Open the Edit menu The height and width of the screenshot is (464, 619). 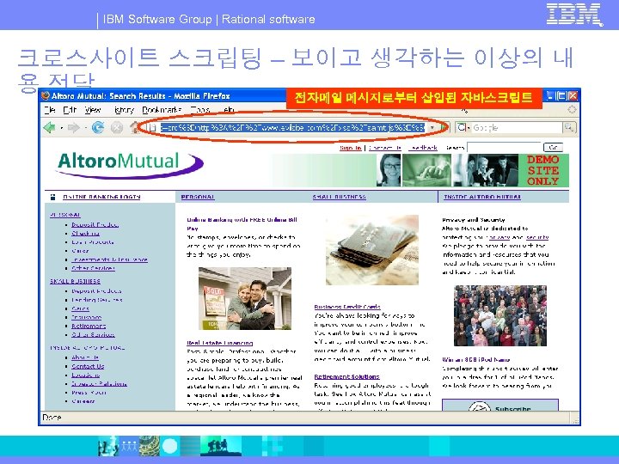click(70, 110)
